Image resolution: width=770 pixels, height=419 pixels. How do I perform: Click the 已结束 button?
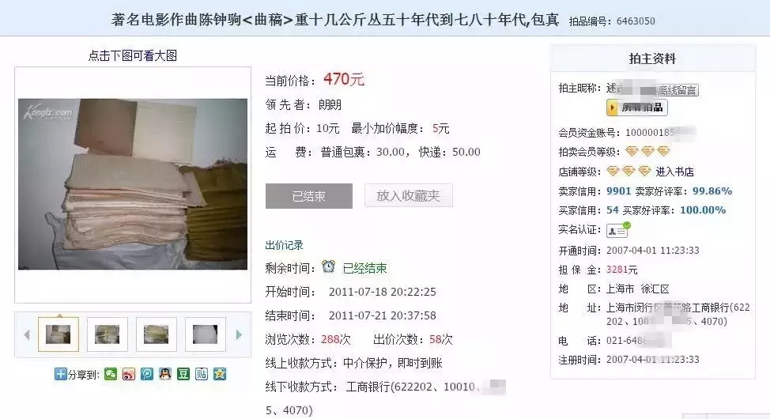[x=309, y=196]
